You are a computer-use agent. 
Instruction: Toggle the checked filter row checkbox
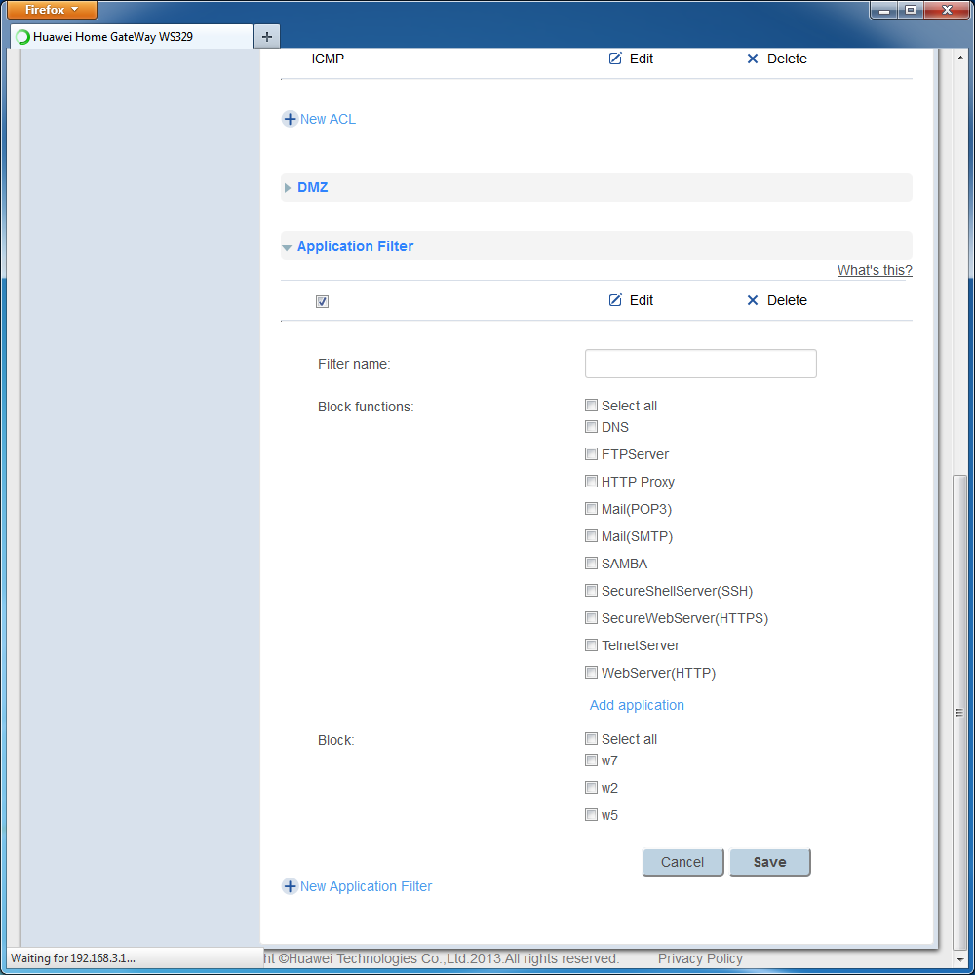322,301
